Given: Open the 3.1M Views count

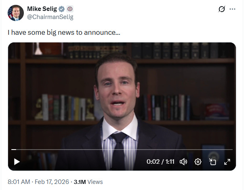Looking at the screenshot, I should click(88, 182).
